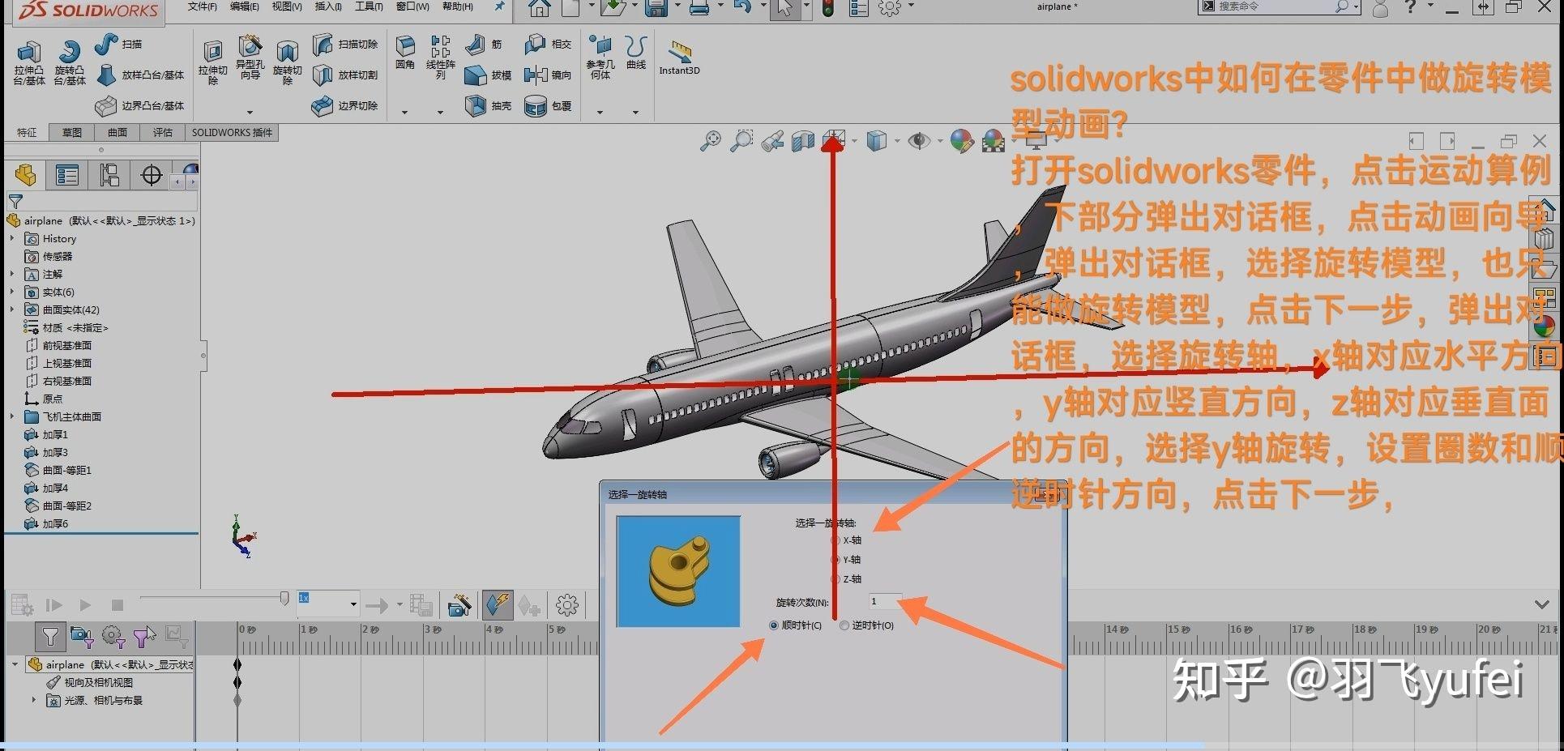Switch to the 曲面 tab
This screenshot has height=751, width=1564.
tap(118, 132)
